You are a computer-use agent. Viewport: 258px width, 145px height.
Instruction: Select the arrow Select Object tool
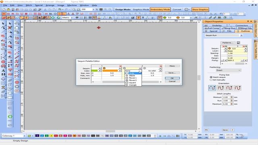click(3, 23)
